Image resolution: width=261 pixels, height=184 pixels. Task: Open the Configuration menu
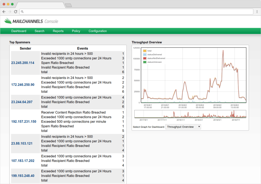(98, 31)
